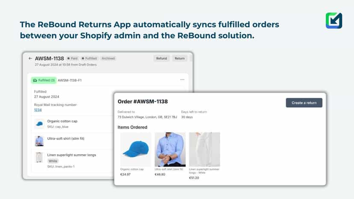Click the Paid status badge
The width and height of the screenshot is (354, 199).
(x=73, y=59)
